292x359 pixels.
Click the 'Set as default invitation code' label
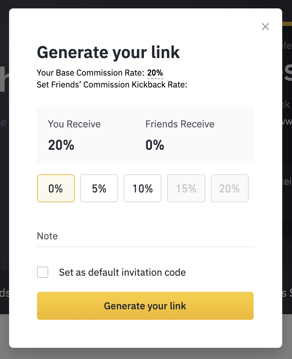click(x=122, y=272)
